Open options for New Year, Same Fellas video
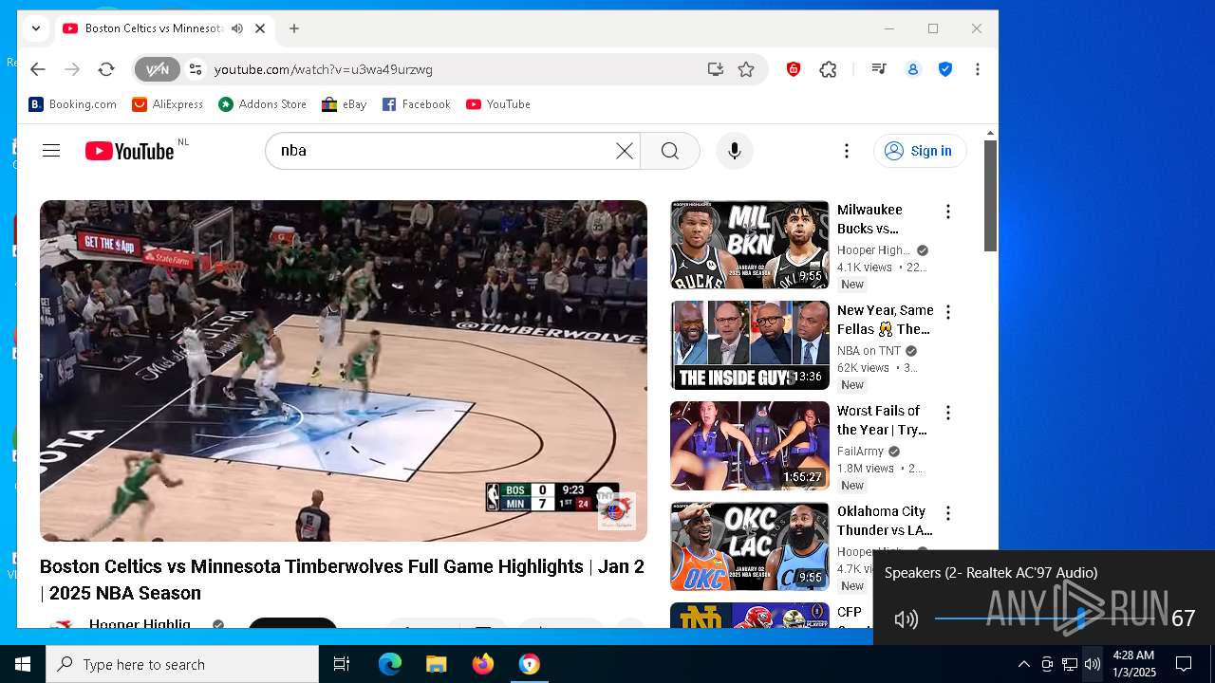 tap(947, 312)
